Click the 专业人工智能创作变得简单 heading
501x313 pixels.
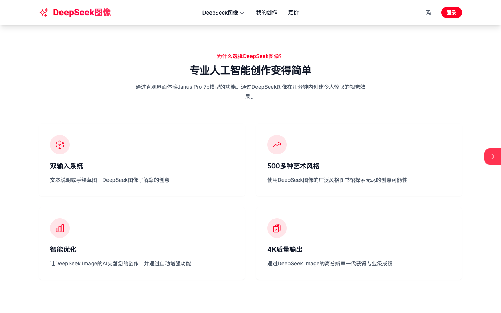(250, 71)
